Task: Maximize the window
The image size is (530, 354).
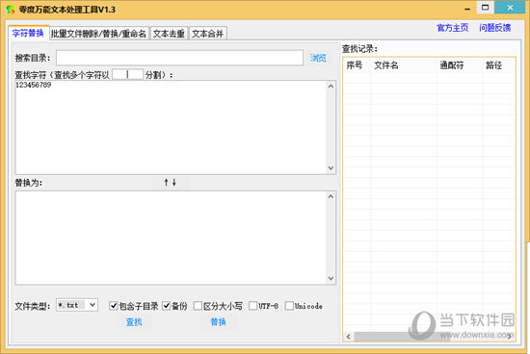Action: point(485,8)
